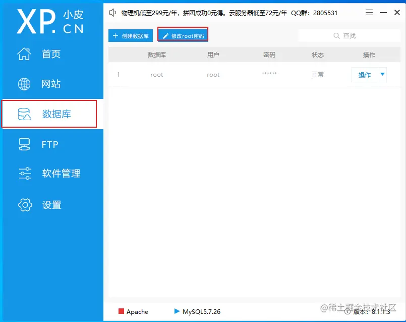Select the root user cell

213,75
